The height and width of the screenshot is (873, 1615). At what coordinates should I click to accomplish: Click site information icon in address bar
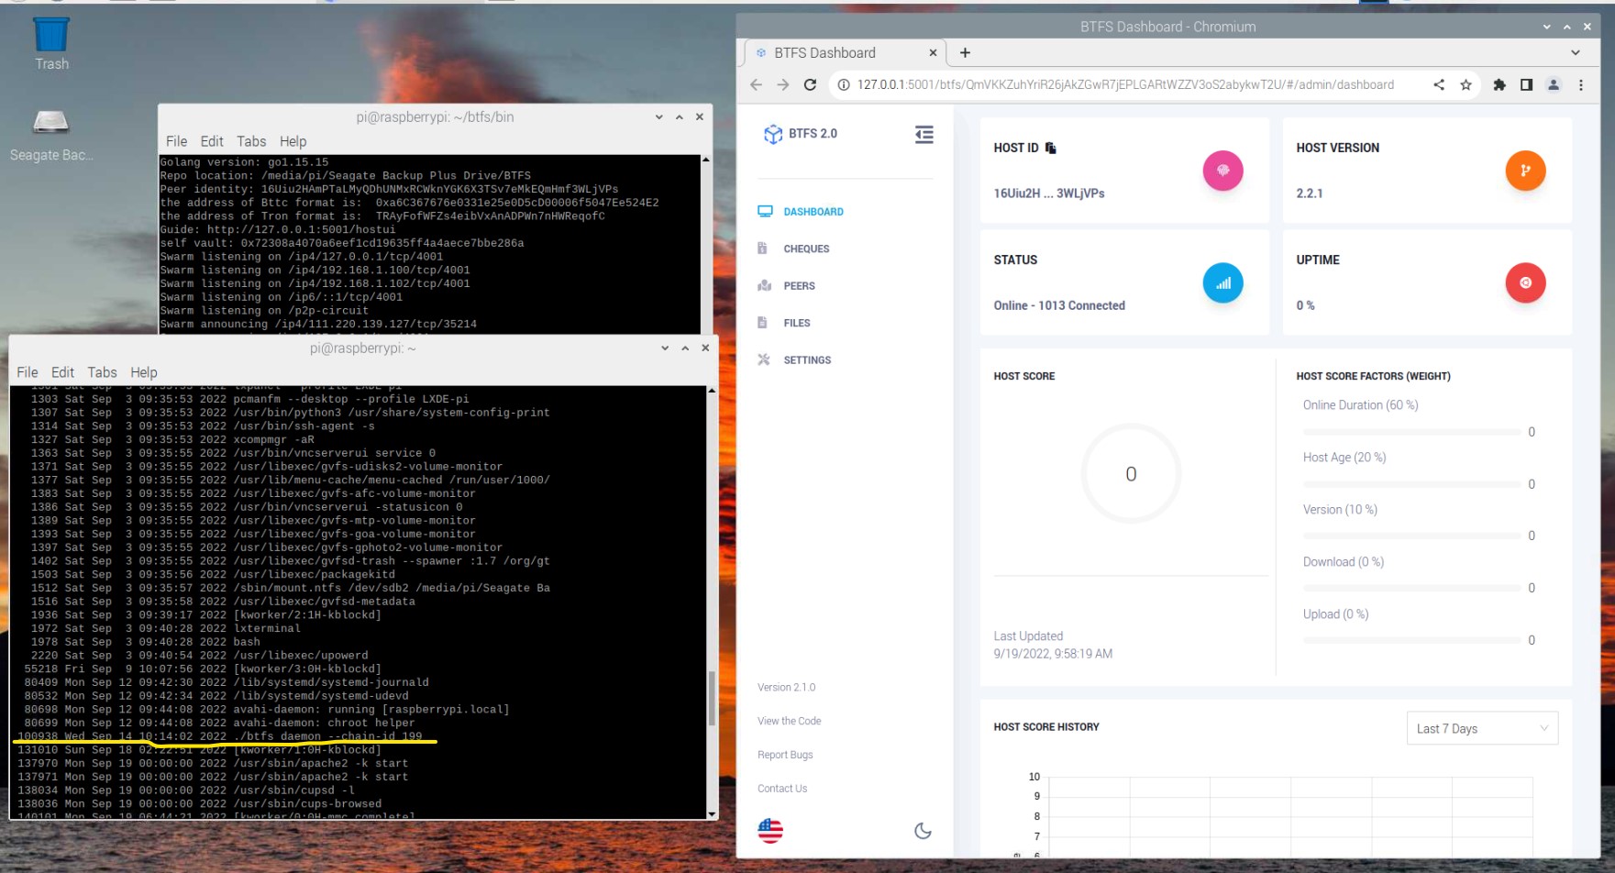click(843, 84)
